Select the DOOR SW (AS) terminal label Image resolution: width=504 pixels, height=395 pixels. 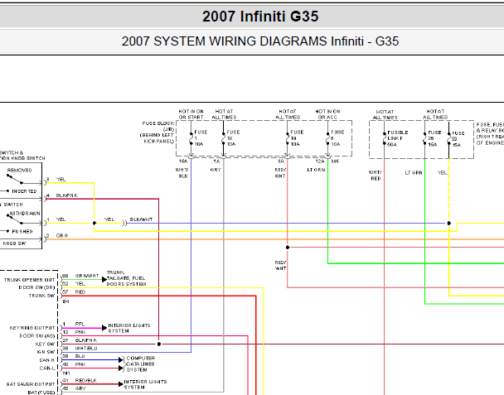click(x=37, y=336)
